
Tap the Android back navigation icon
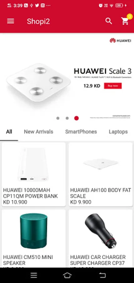pyautogui.click(x=102, y=275)
